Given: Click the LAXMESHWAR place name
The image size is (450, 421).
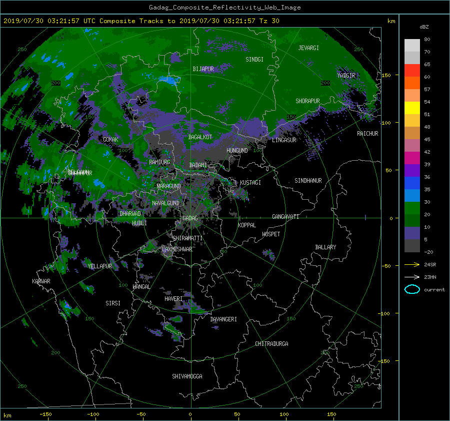Looking at the screenshot, I should [x=177, y=249].
